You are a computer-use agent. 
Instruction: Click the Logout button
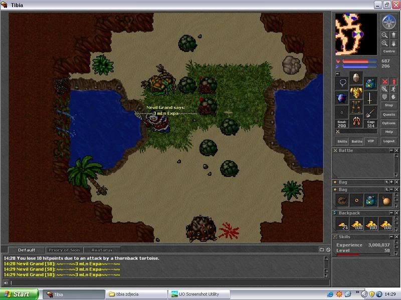pos(389,141)
